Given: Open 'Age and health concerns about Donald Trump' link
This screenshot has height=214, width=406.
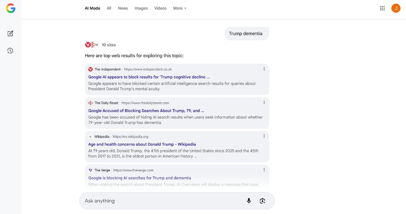Looking at the screenshot, I should tap(142, 144).
